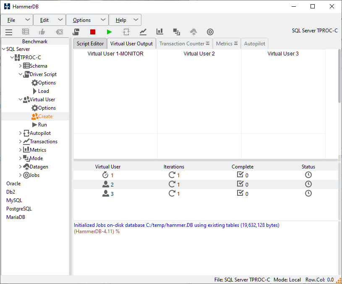
Task: Switch to the Script Editor tab
Action: (x=90, y=43)
